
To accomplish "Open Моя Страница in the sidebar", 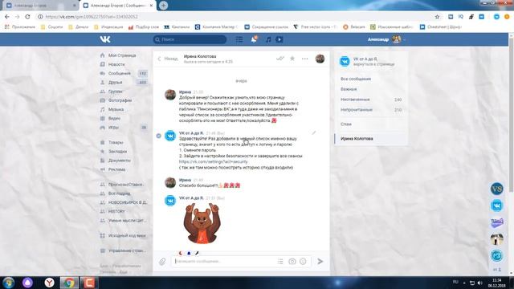I will point(122,55).
